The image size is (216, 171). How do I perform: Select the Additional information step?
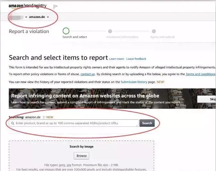coord(110,31)
